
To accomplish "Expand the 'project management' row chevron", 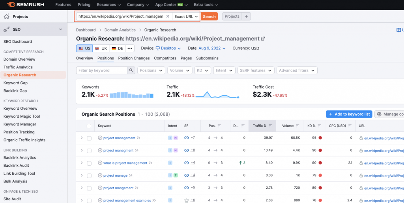I will click(x=82, y=138).
